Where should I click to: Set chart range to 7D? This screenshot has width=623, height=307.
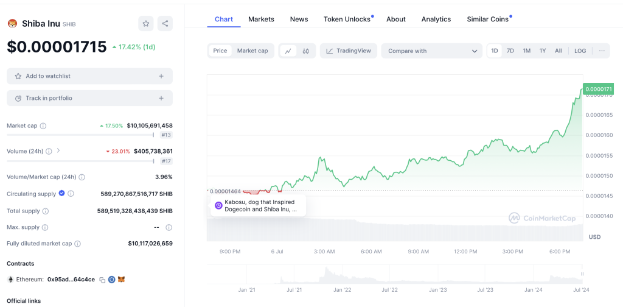[510, 51]
